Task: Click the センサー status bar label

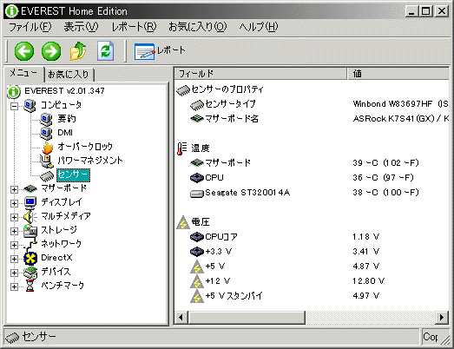Action: (39, 337)
